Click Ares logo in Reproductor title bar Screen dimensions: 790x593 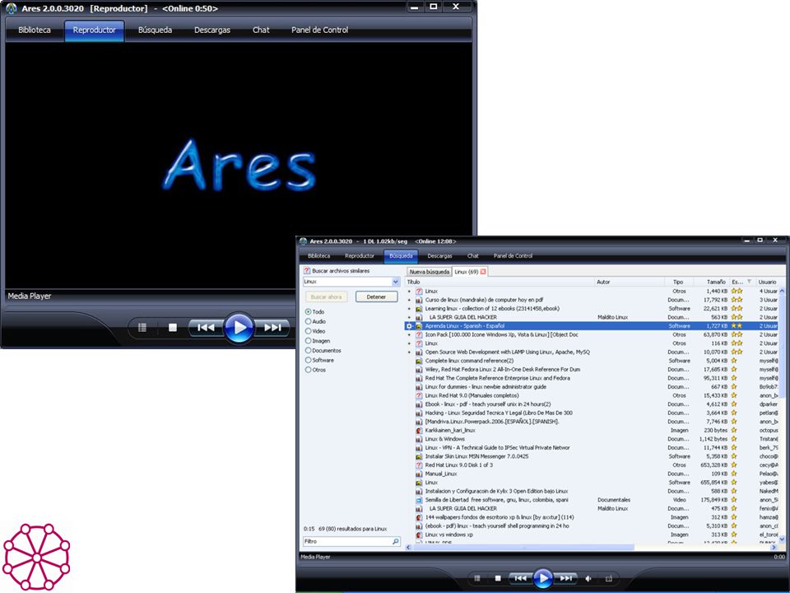pyautogui.click(x=11, y=8)
